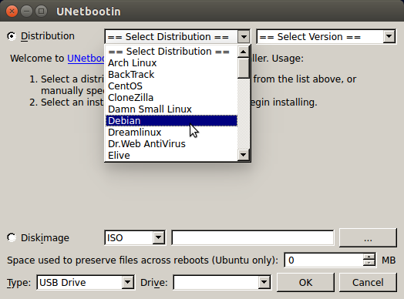The width and height of the screenshot is (404, 299).
Task: Pick the '== Select Distribution ==' list entry
Action: (x=171, y=52)
